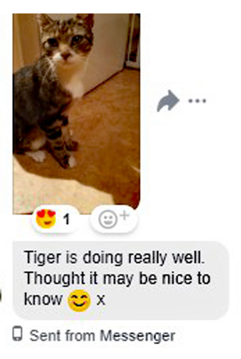Select the Tiger is doing really well message bubble
Screen dimensions: 241x359
click(121, 280)
